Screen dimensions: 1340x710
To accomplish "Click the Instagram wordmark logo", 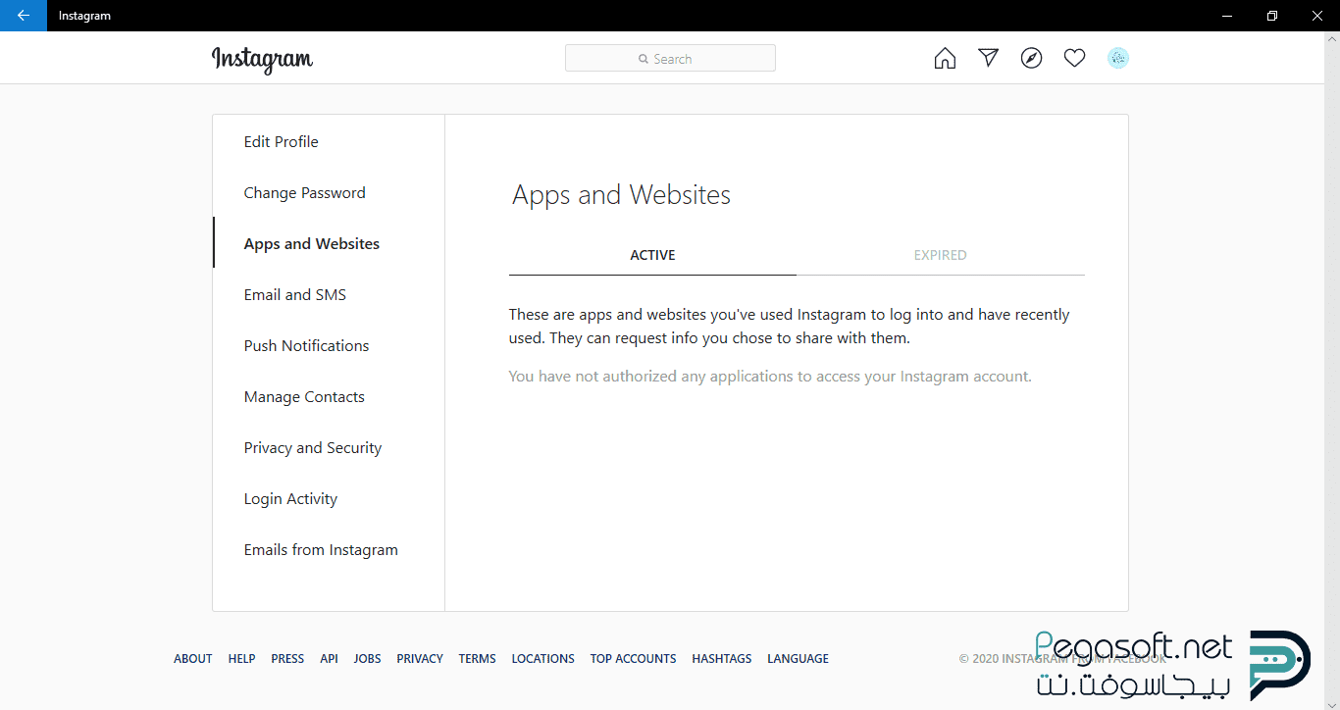I will [262, 60].
